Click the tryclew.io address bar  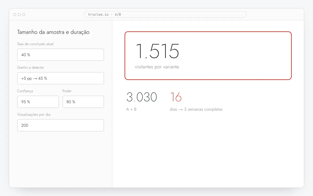(x=165, y=14)
